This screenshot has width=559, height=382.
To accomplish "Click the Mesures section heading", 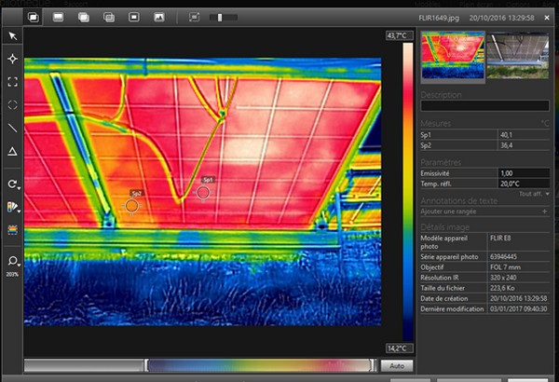I will coord(436,124).
